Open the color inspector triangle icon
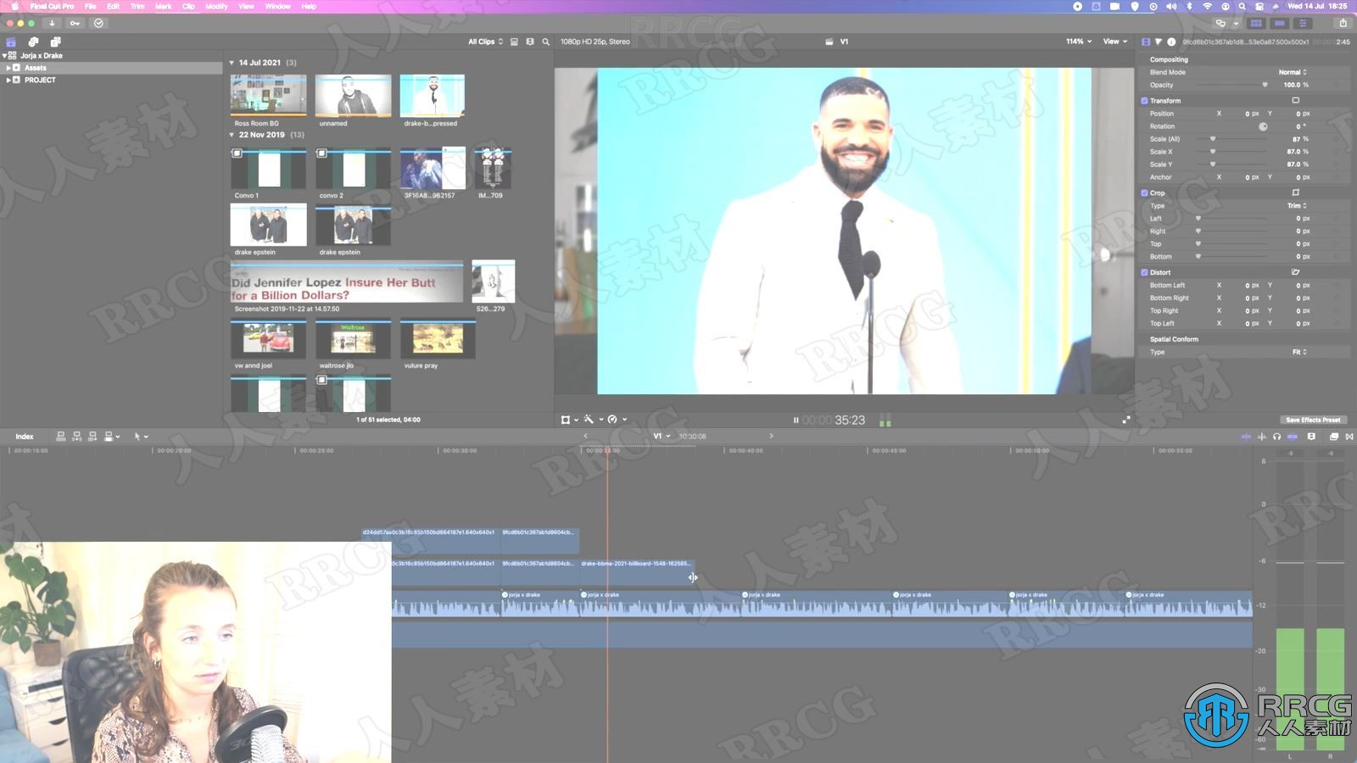Viewport: 1357px width, 763px height. point(1159,42)
